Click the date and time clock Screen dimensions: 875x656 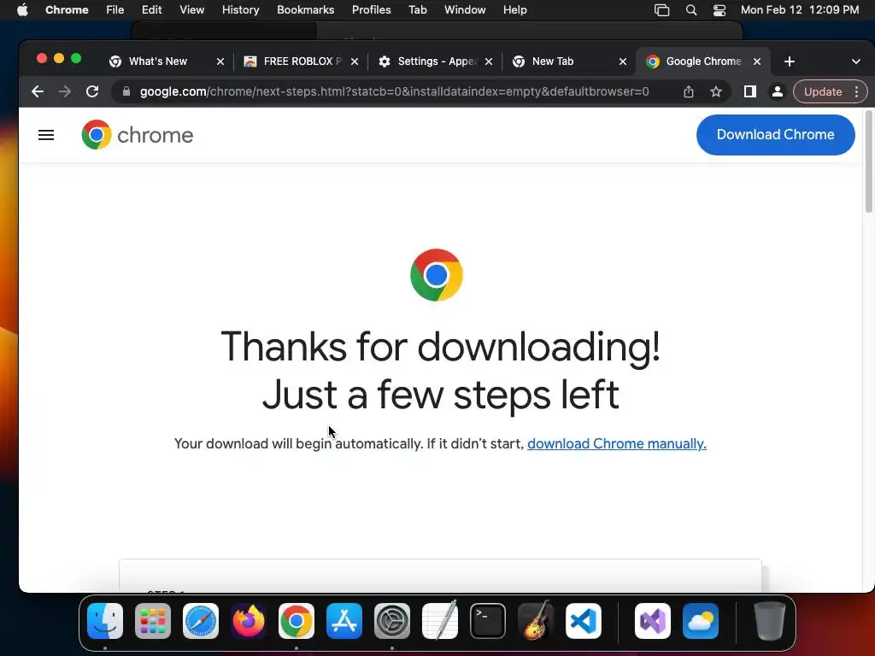(800, 10)
